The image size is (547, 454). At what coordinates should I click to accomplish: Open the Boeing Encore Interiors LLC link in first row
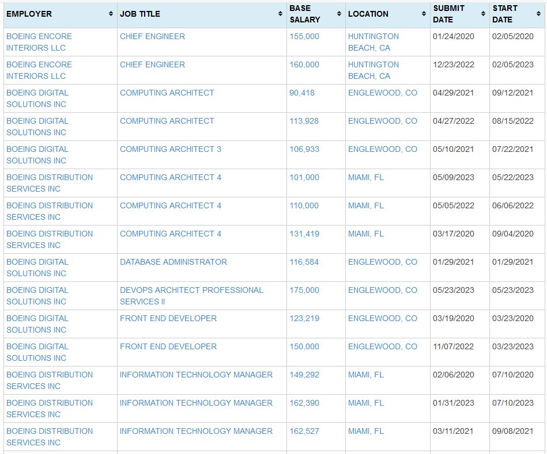click(39, 42)
